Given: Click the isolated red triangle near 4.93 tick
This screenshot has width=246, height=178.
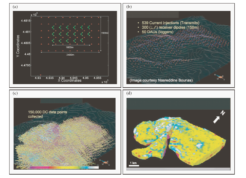Looking at the screenshot, I should [41, 75].
